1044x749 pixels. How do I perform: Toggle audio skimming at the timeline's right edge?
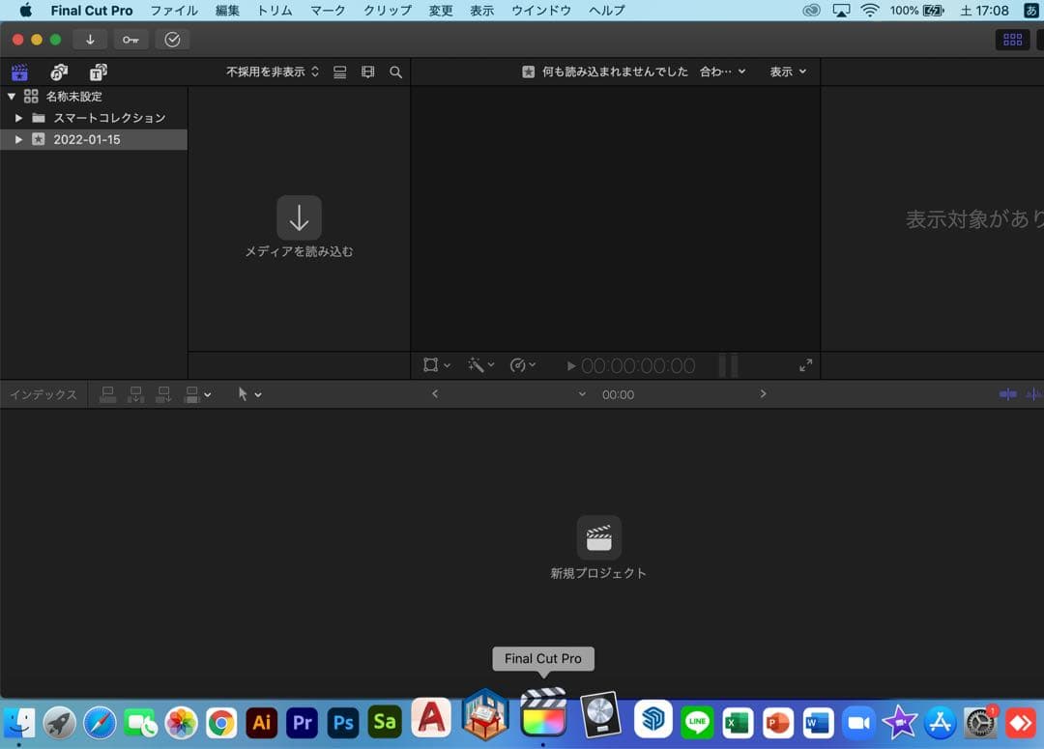(1032, 393)
